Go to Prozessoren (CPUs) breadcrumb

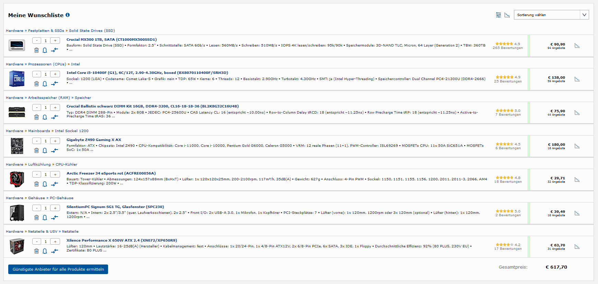[47, 64]
